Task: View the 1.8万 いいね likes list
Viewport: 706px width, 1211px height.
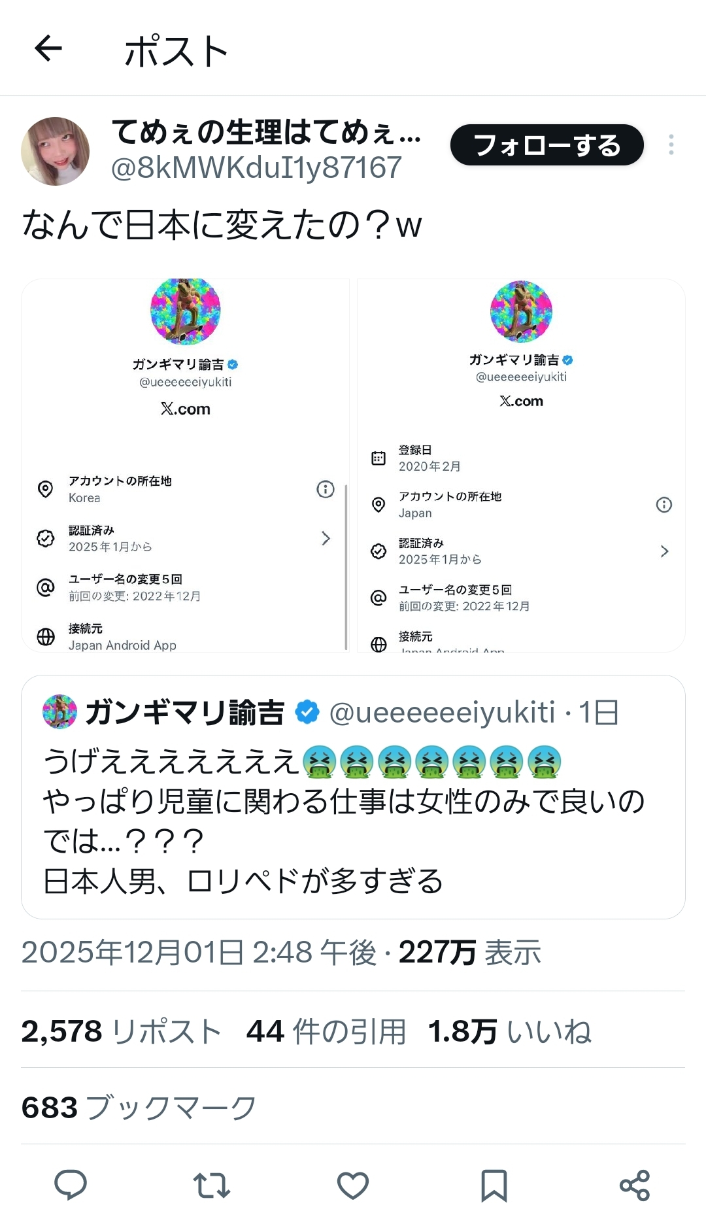Action: 509,1031
